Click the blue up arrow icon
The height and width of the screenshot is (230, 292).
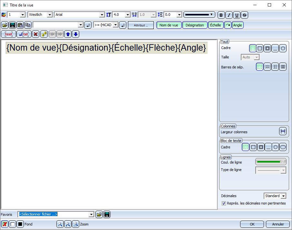(x=68, y=34)
